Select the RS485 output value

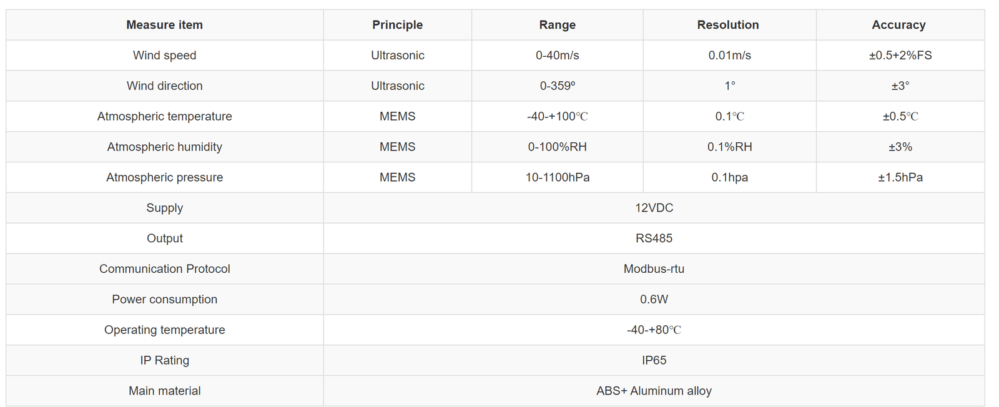(654, 238)
